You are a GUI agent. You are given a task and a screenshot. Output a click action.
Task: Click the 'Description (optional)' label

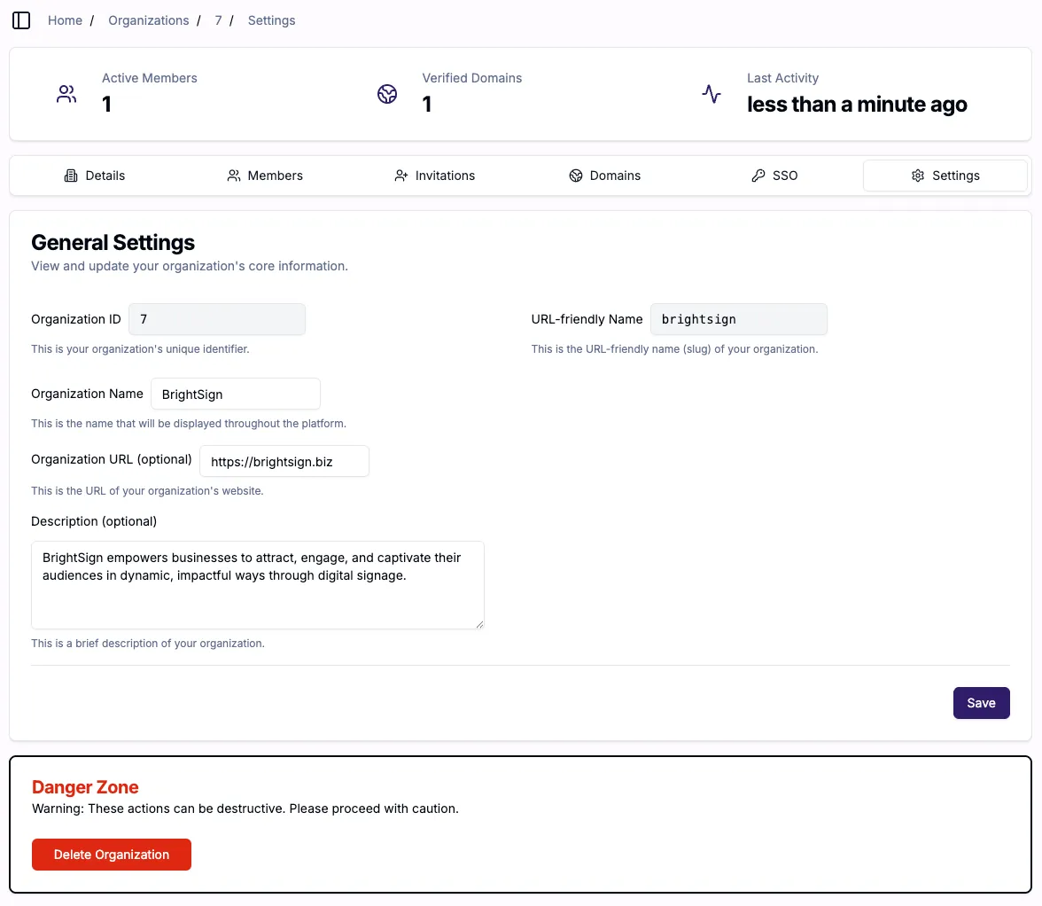tap(94, 521)
